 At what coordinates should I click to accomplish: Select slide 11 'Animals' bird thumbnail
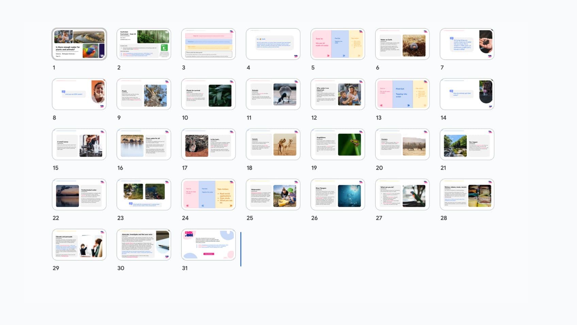click(x=273, y=94)
